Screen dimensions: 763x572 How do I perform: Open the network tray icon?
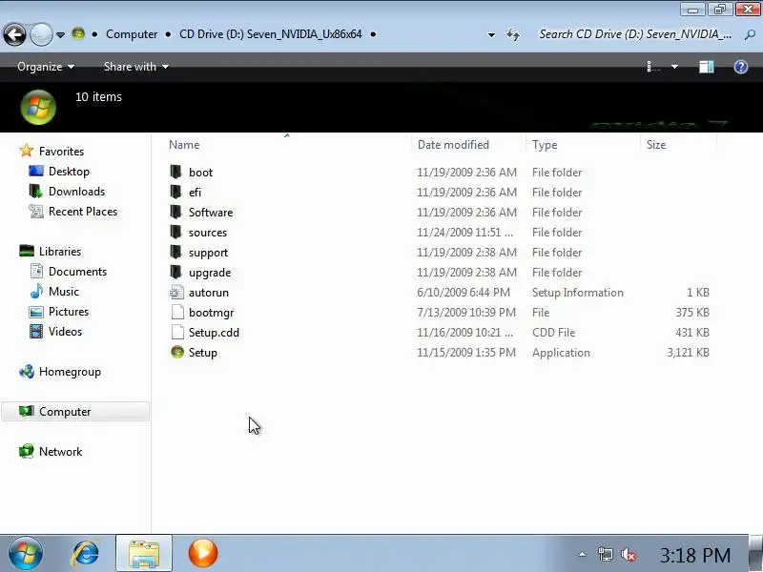[605, 555]
